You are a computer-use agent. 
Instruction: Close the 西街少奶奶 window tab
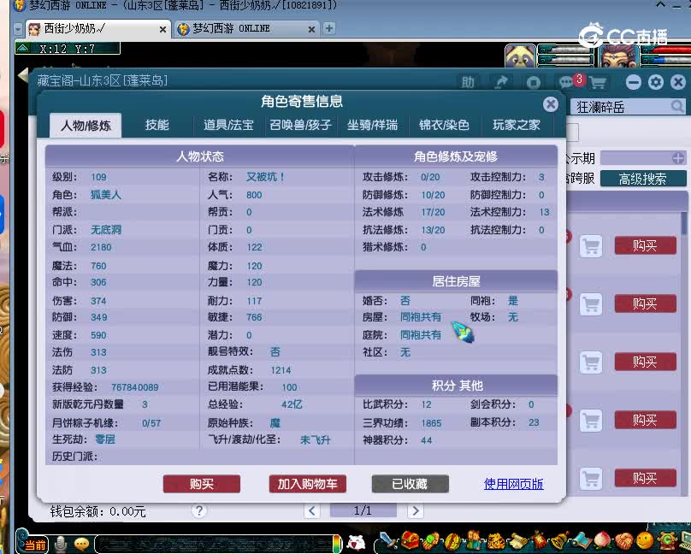click(x=162, y=30)
